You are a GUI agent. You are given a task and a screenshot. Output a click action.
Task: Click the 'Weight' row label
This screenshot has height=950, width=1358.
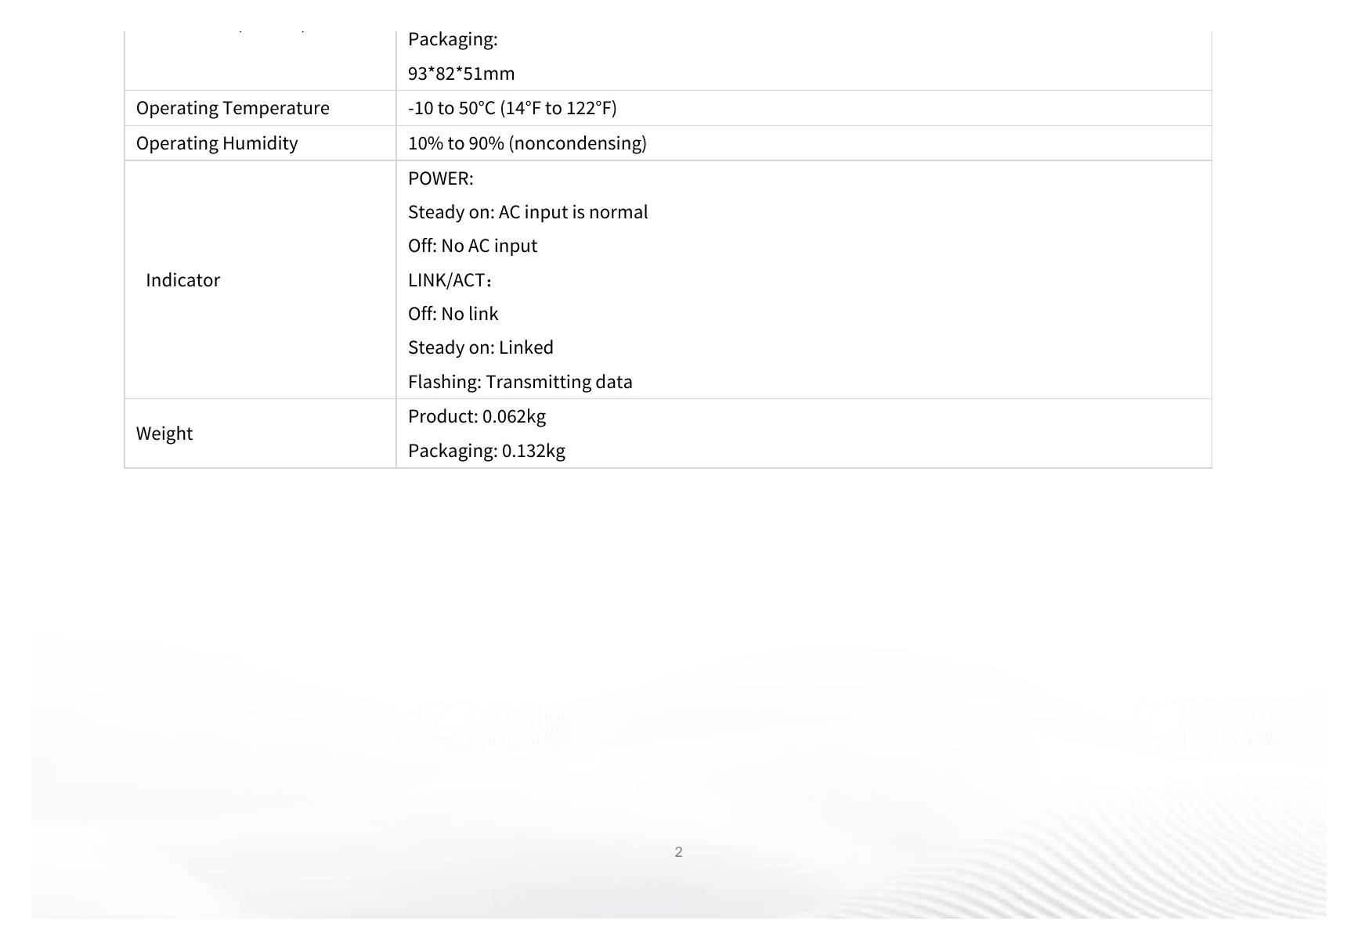click(x=164, y=434)
